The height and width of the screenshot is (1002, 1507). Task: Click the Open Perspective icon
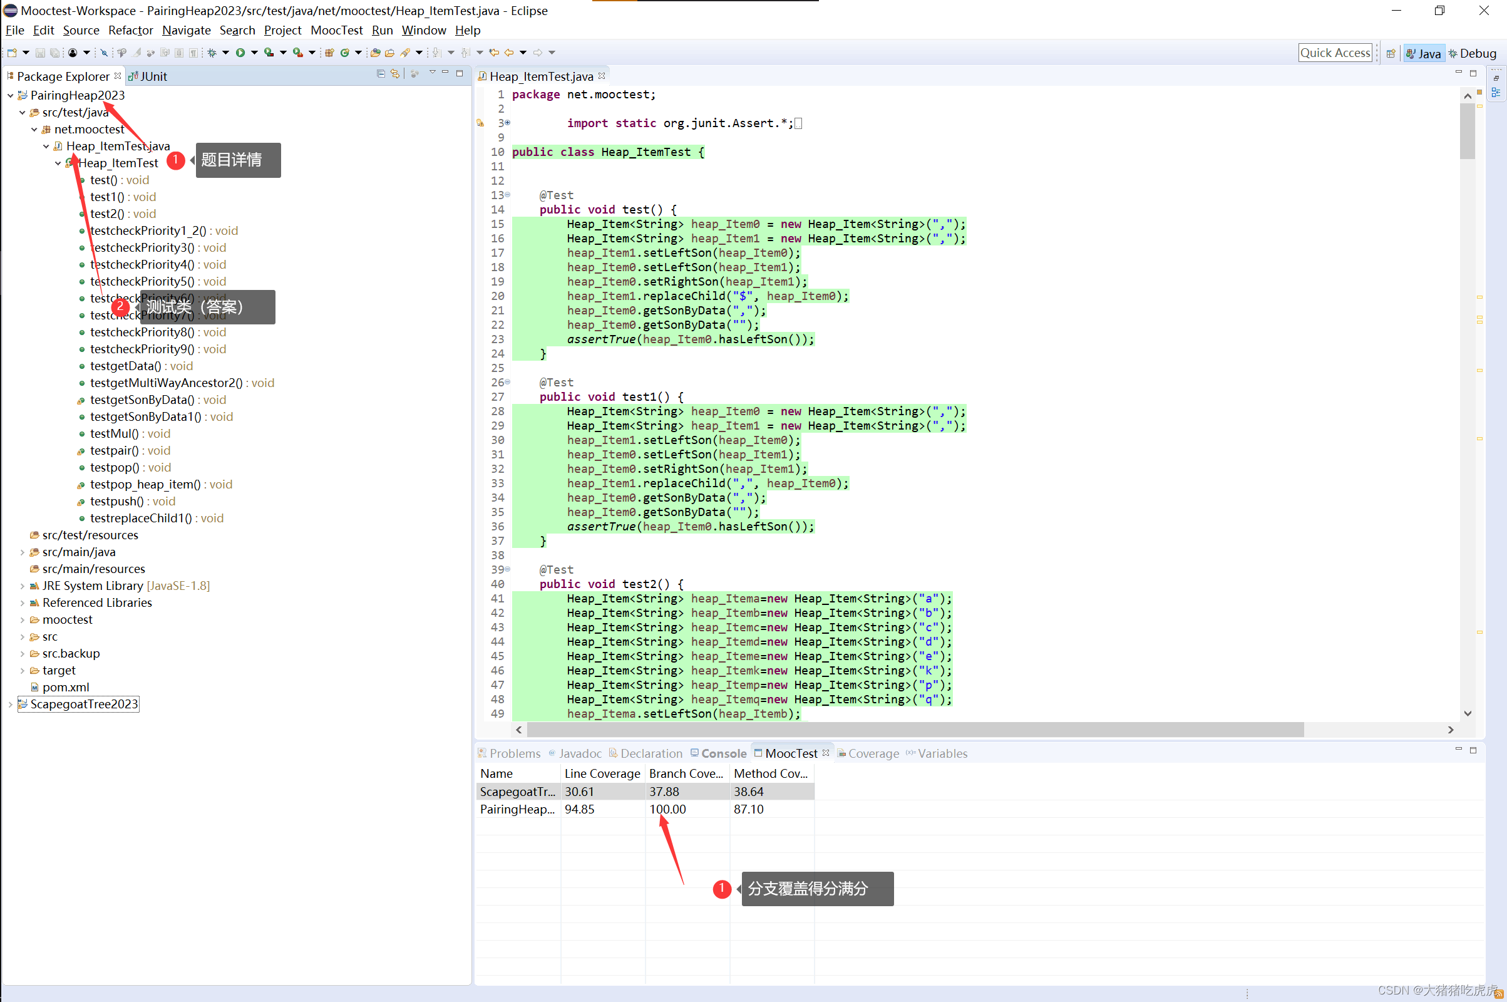point(1391,53)
